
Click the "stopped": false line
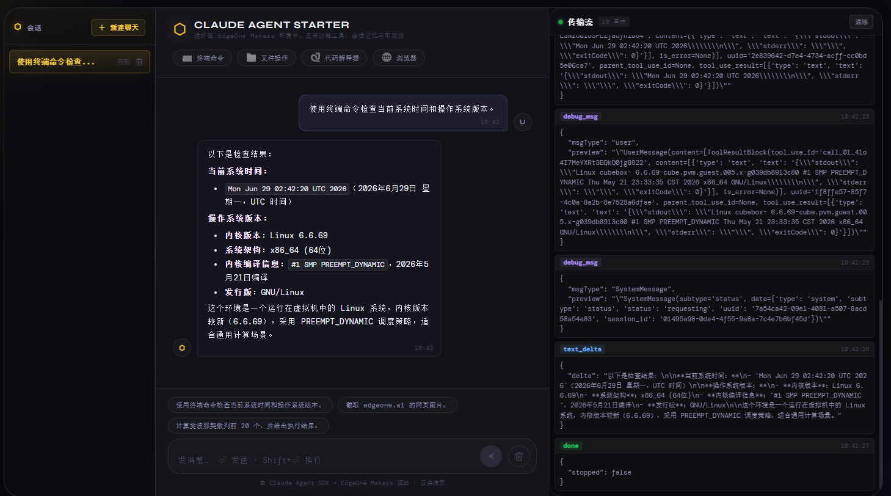pos(599,472)
